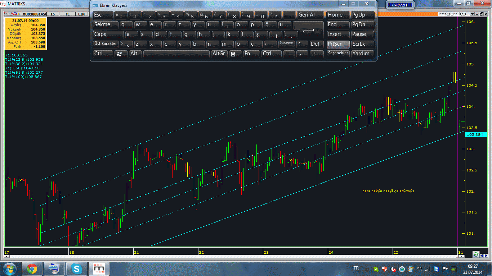Click the muted volume tray icon
Viewport: 492px width, 276px height.
click(x=393, y=269)
